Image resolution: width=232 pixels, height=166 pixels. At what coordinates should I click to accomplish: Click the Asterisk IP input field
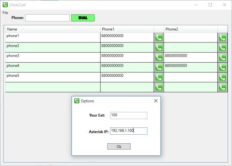point(128,131)
